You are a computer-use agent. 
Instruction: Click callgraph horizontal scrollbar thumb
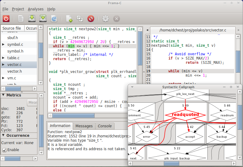tap(172, 163)
